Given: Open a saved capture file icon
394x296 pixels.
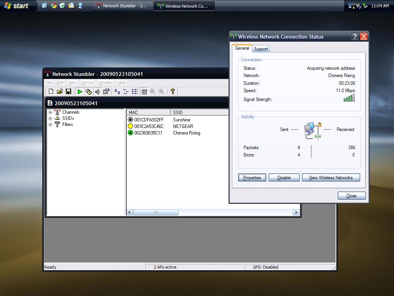Looking at the screenshot, I should tap(60, 91).
